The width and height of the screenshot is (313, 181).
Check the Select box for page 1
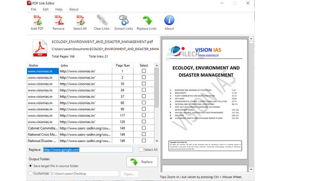point(144,71)
